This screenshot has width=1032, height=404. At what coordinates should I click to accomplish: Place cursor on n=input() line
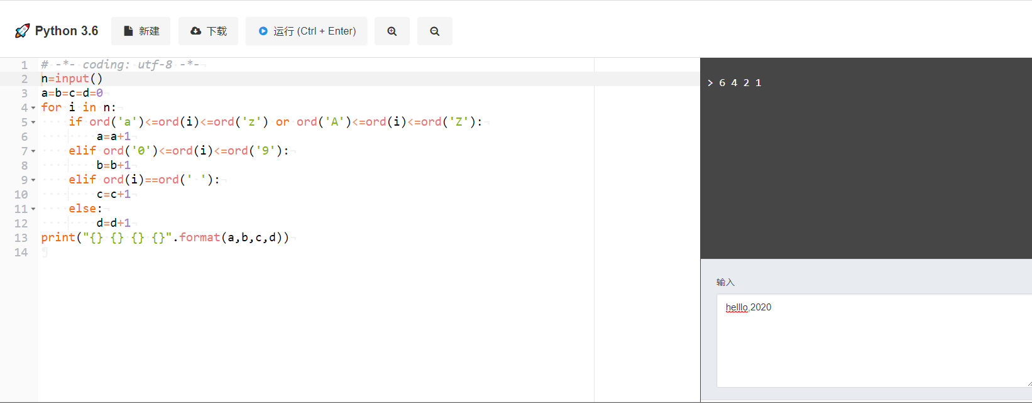[72, 79]
